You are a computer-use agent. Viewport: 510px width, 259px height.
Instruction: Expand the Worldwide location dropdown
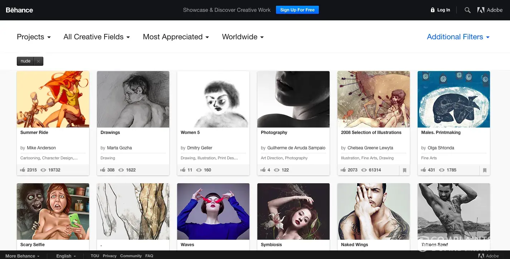(243, 37)
